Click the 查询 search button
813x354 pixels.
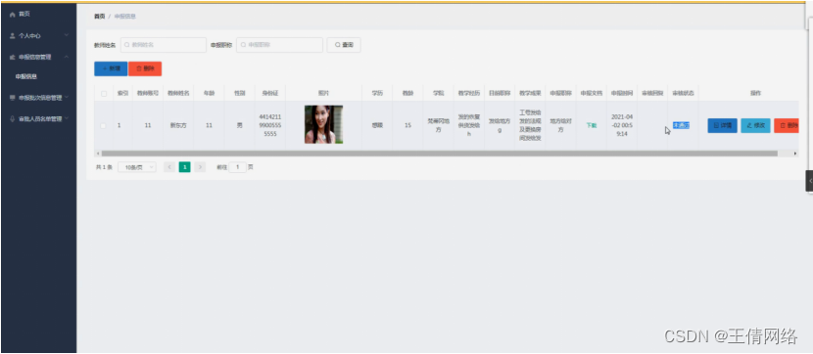[344, 45]
